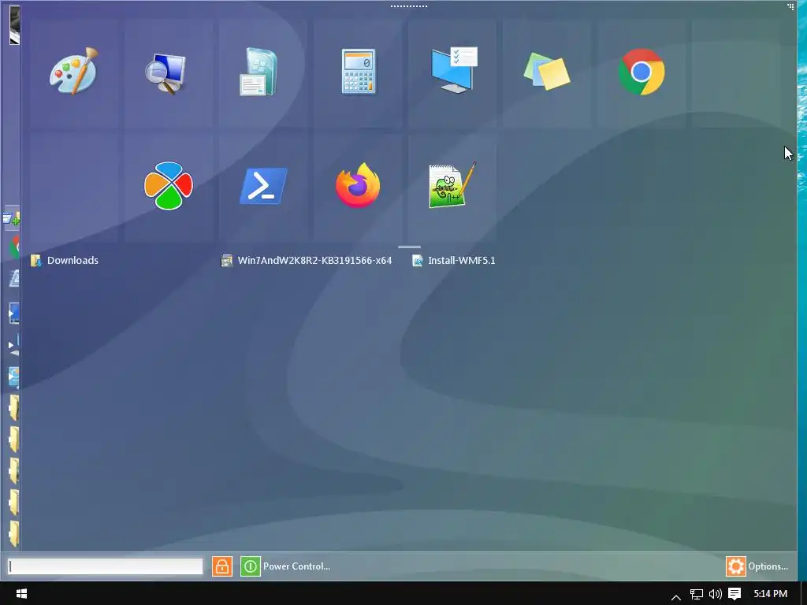Select the Install-WMF5.1 script file
This screenshot has height=605, width=807.
453,260
